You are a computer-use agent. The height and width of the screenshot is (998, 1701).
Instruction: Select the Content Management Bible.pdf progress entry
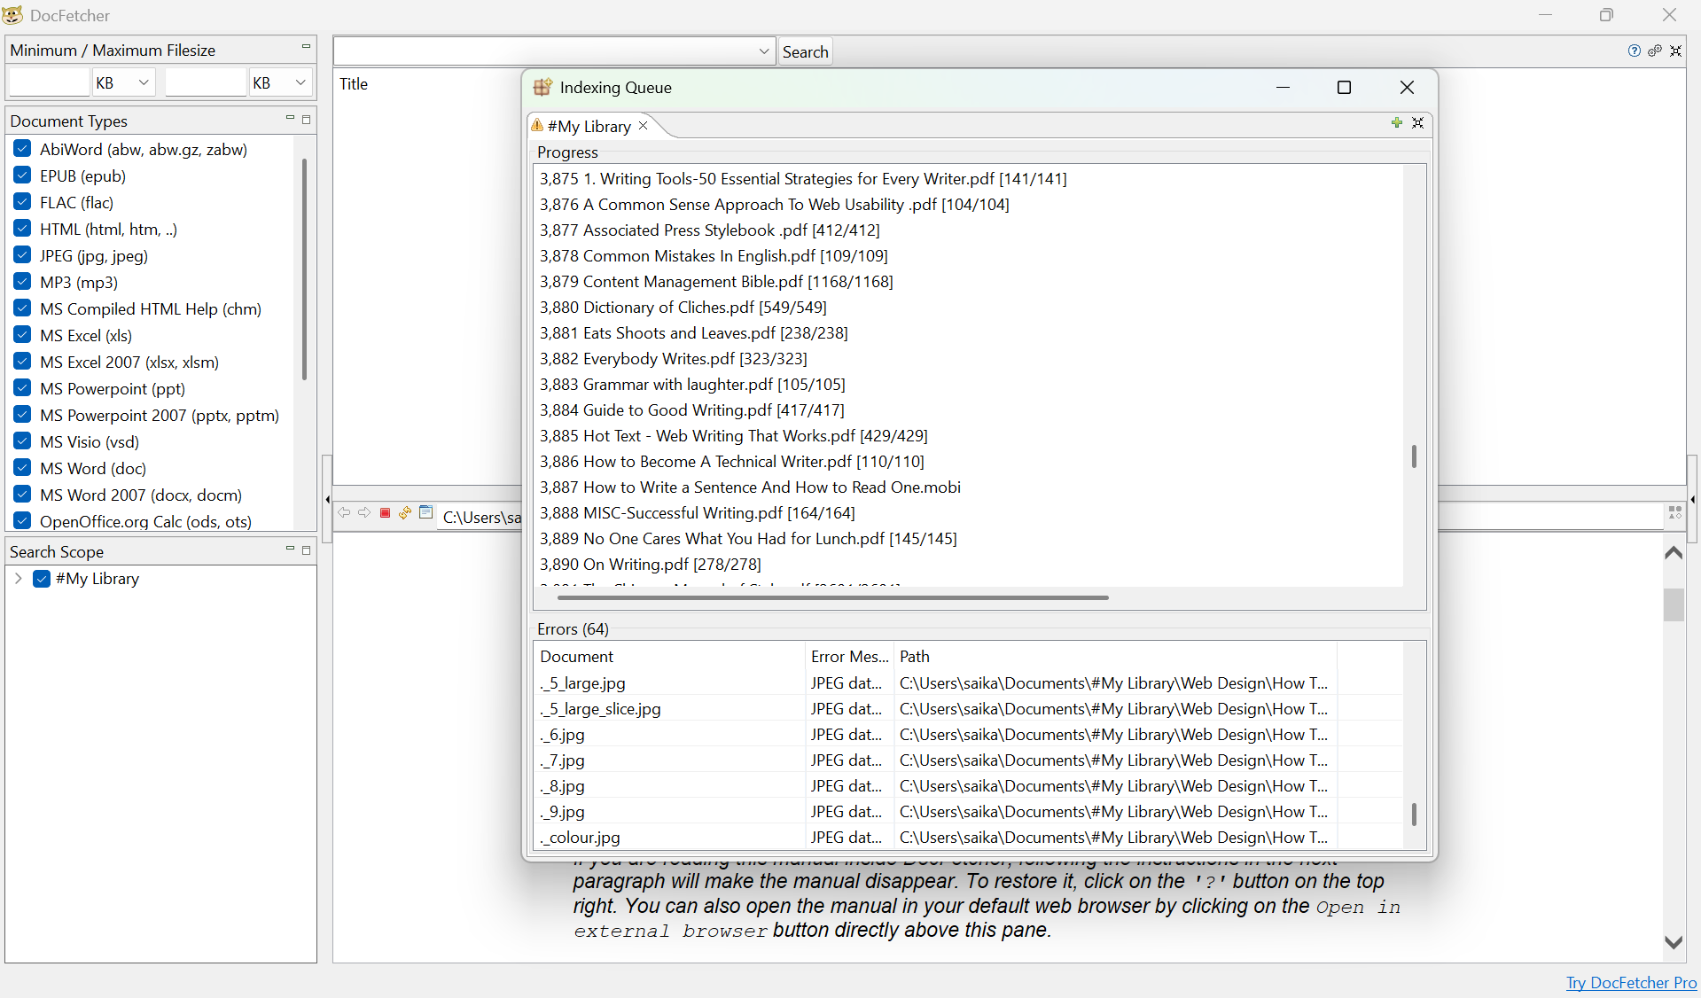[716, 282]
